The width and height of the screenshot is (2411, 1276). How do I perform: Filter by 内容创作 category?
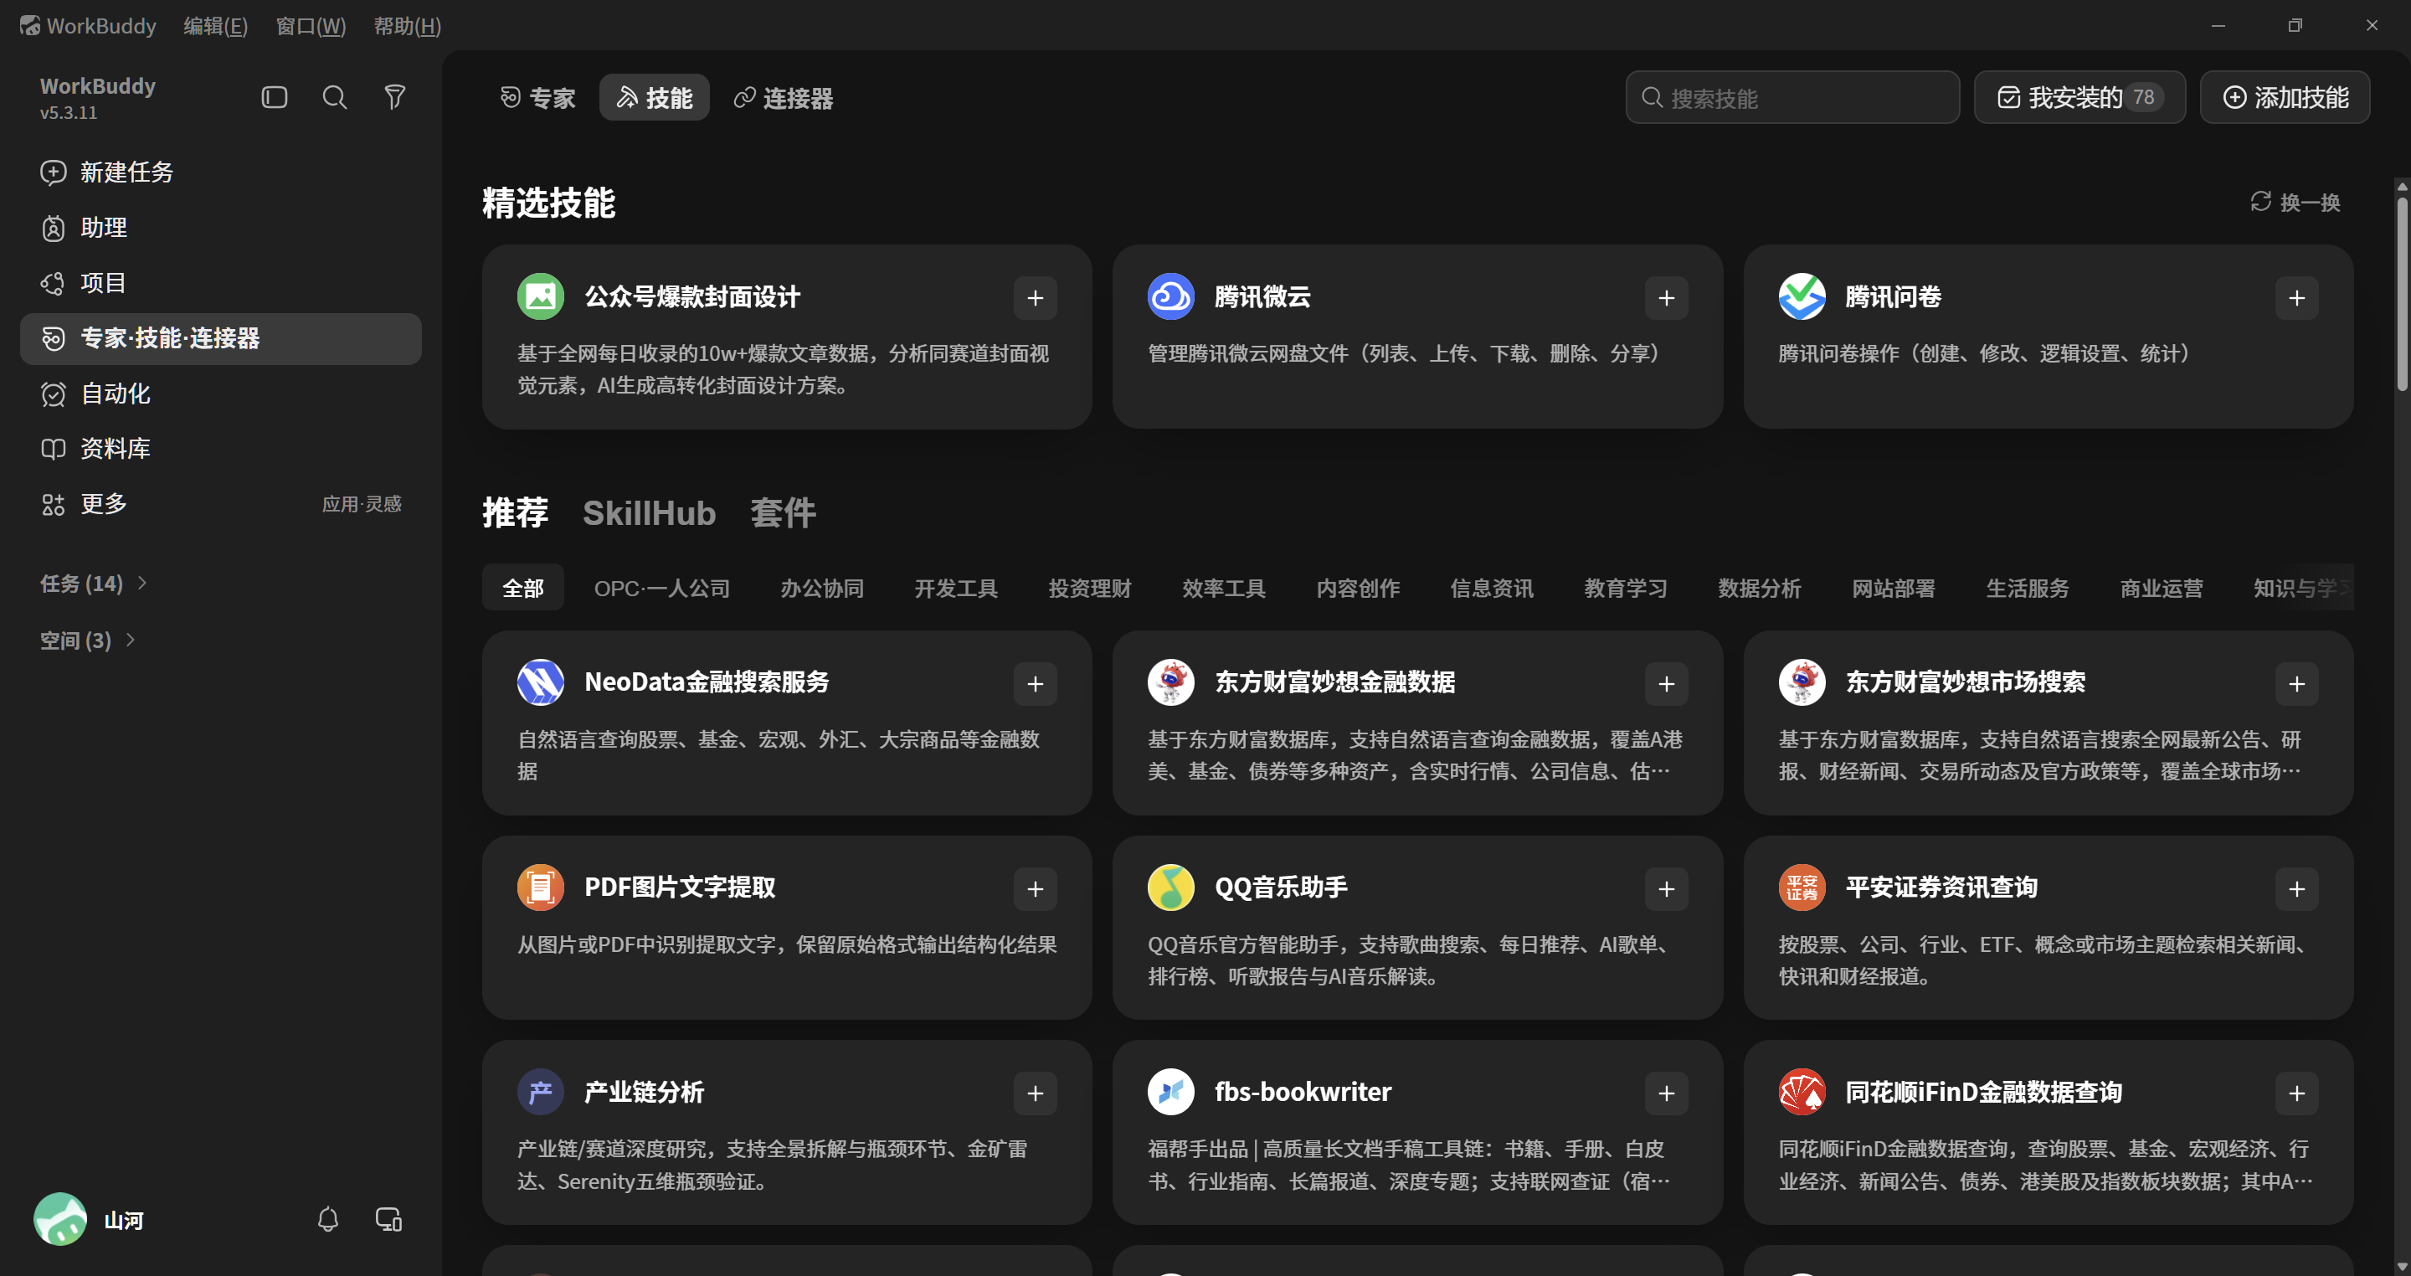point(1358,588)
